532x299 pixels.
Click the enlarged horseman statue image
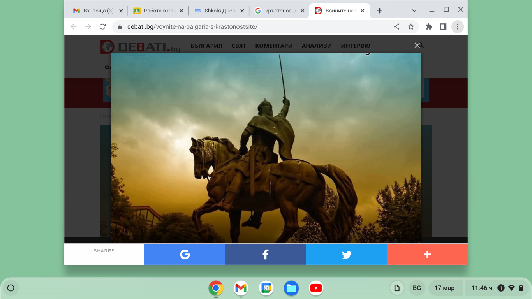point(266,148)
